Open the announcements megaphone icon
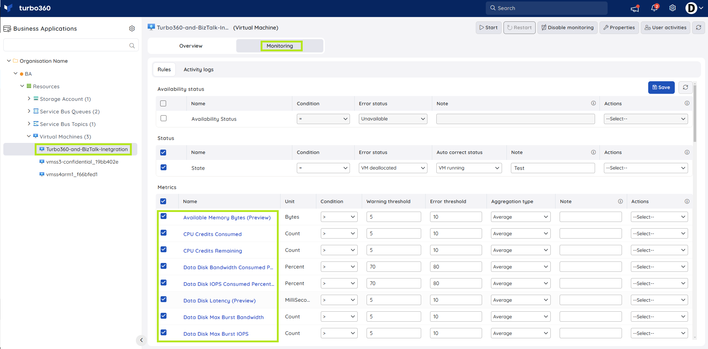The height and width of the screenshot is (349, 708). (x=635, y=8)
